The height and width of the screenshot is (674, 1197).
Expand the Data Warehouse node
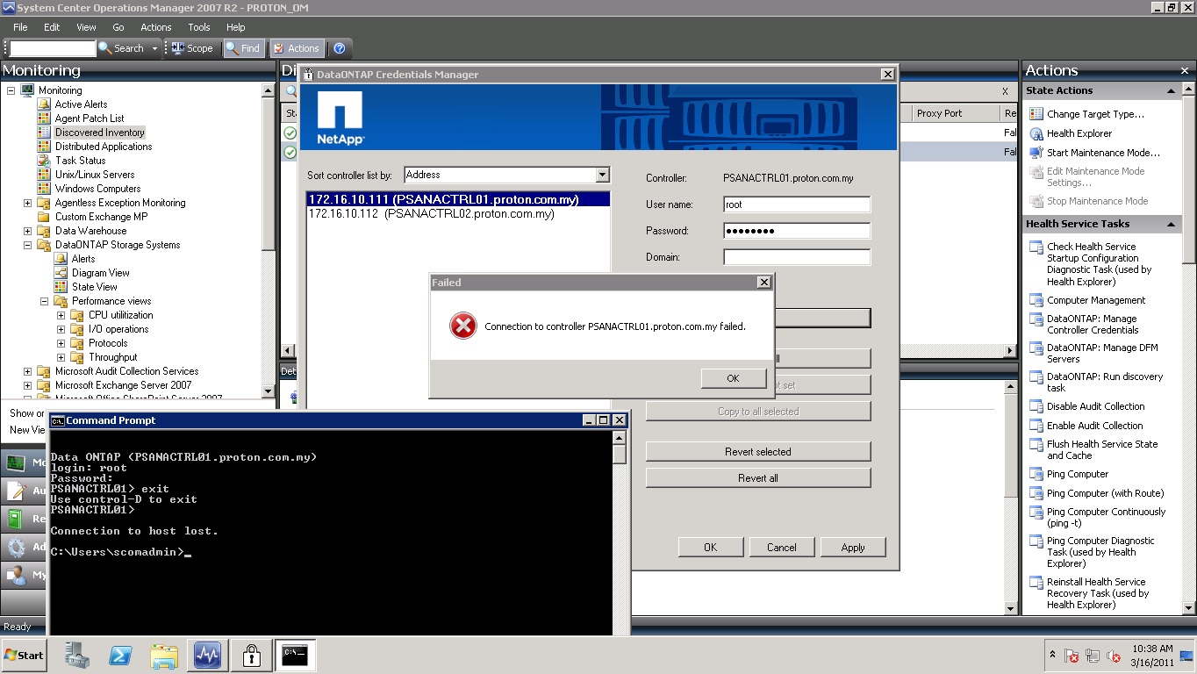[x=28, y=231]
